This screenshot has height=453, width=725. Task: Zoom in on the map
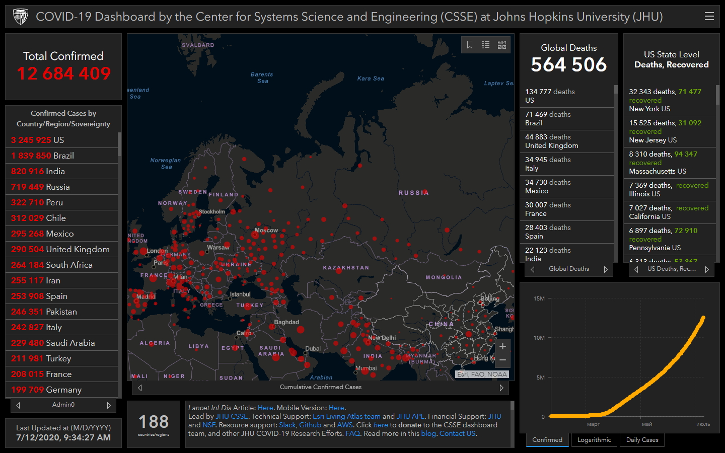click(502, 346)
